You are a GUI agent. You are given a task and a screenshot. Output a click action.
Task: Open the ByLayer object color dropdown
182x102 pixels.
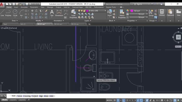tap(147, 11)
